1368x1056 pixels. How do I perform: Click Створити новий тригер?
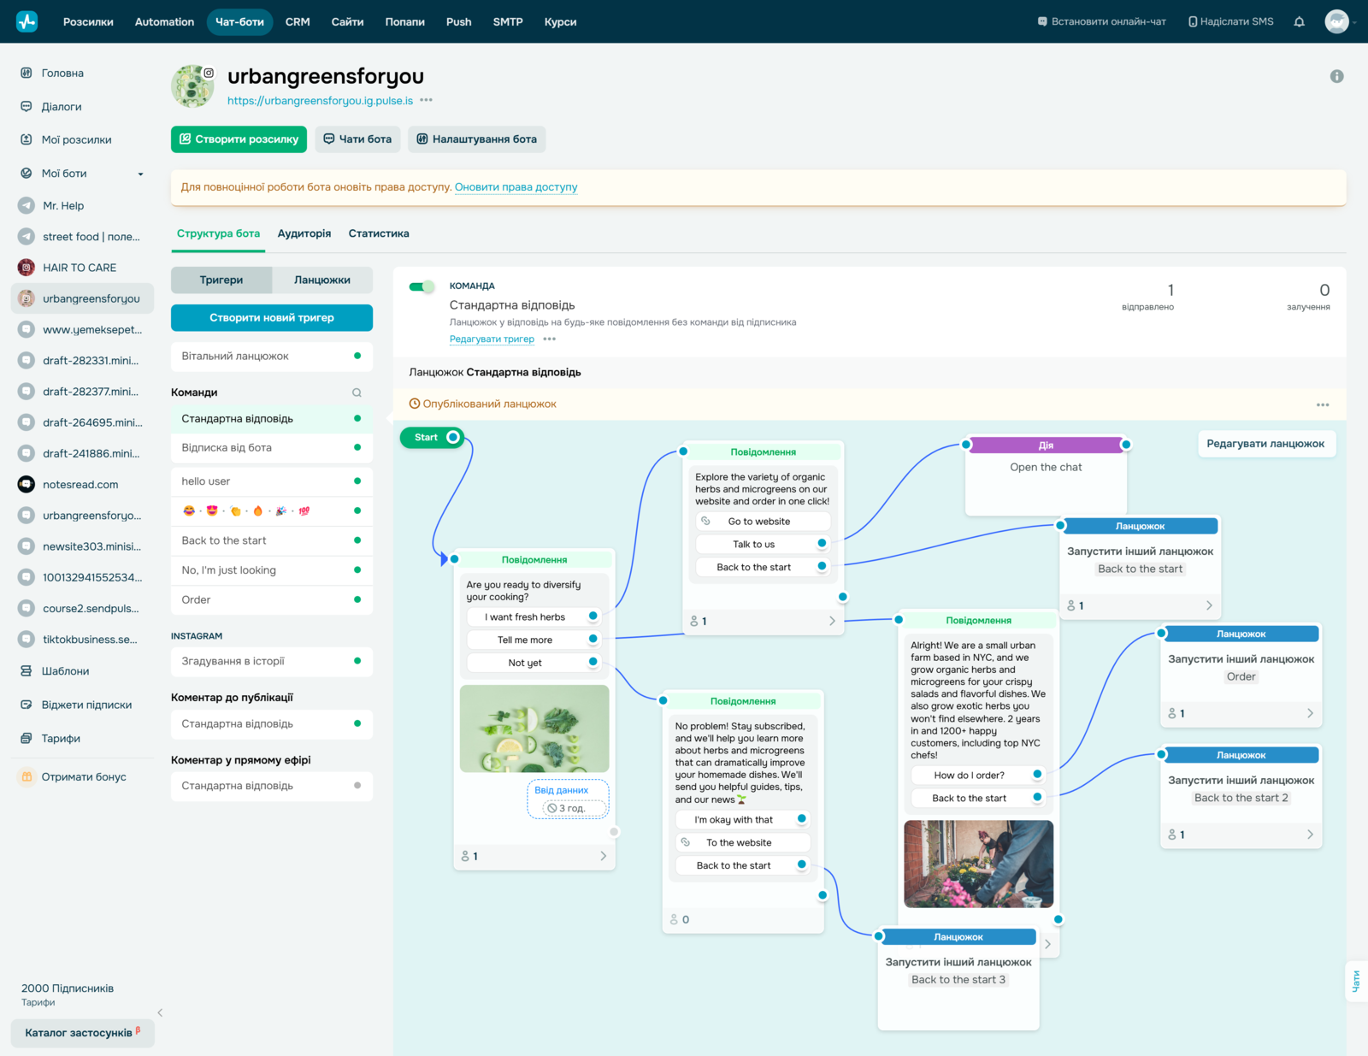272,317
